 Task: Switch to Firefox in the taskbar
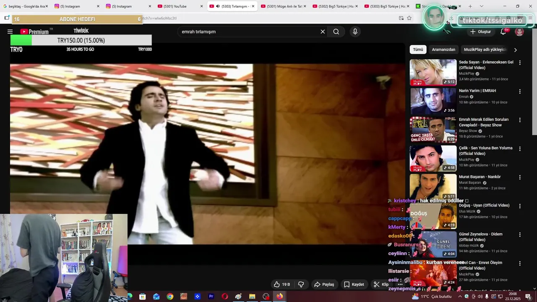click(x=279, y=297)
